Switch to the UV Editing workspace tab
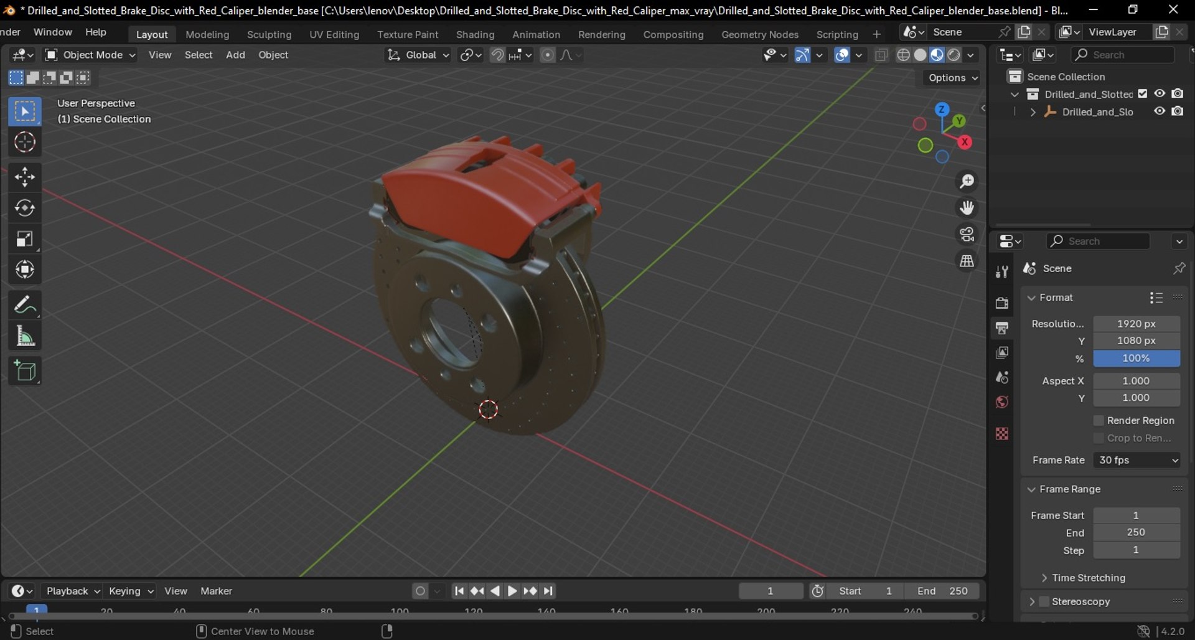The image size is (1195, 640). (334, 34)
